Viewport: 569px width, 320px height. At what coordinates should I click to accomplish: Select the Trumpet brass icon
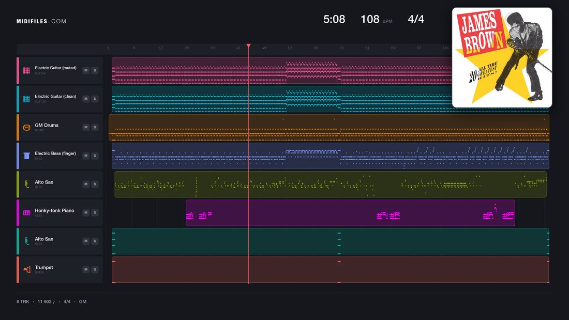[x=26, y=269]
